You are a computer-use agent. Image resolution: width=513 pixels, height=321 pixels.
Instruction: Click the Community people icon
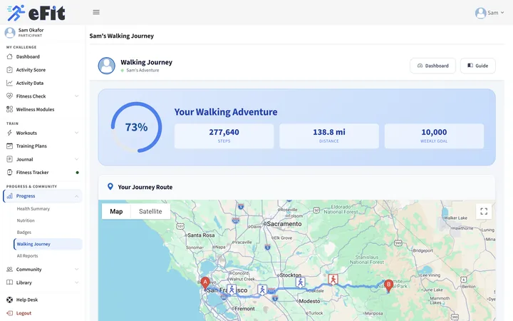(x=9, y=269)
